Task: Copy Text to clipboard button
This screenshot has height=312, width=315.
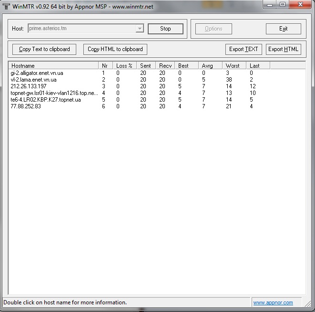Action: [44, 49]
